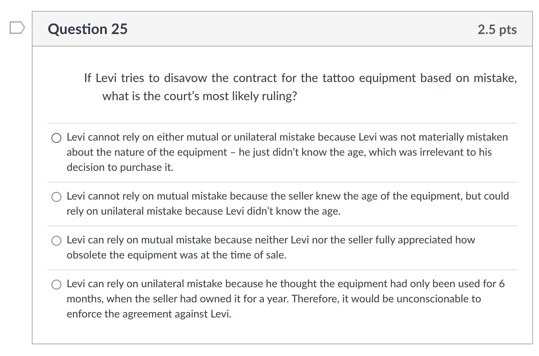Click the Question 25 header text
Screen dimensions: 539x356
click(x=87, y=29)
